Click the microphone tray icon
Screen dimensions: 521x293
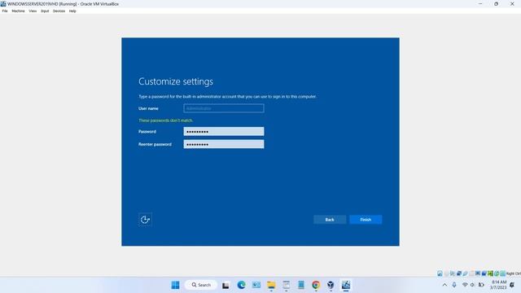click(454, 285)
